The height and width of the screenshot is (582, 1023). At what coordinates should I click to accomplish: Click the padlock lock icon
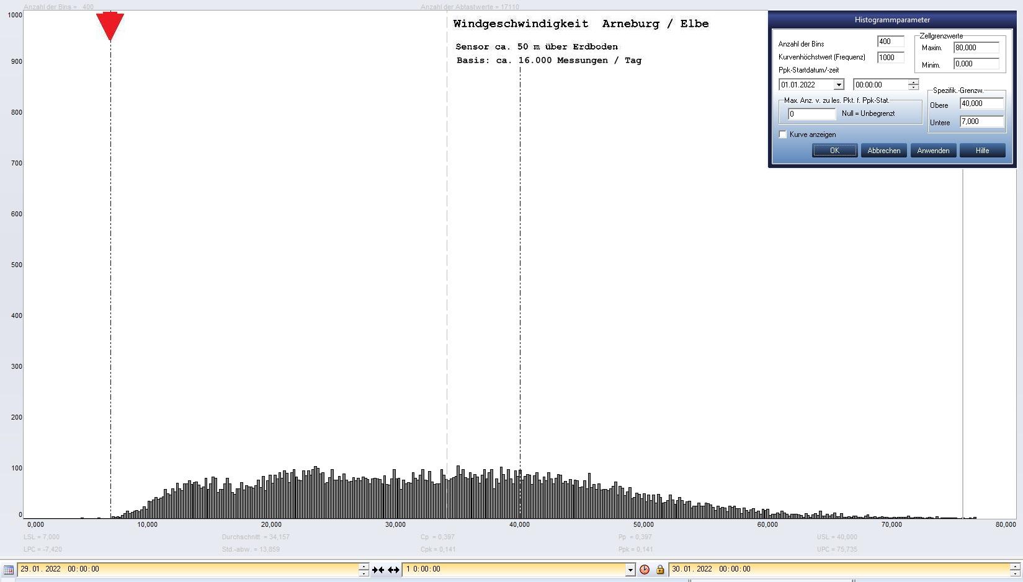coord(660,570)
